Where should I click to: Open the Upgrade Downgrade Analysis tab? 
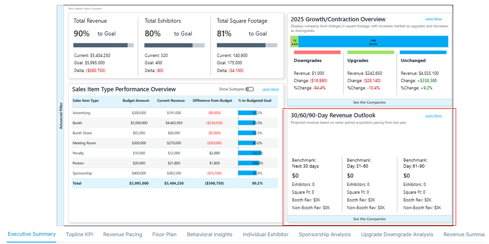(x=397, y=234)
